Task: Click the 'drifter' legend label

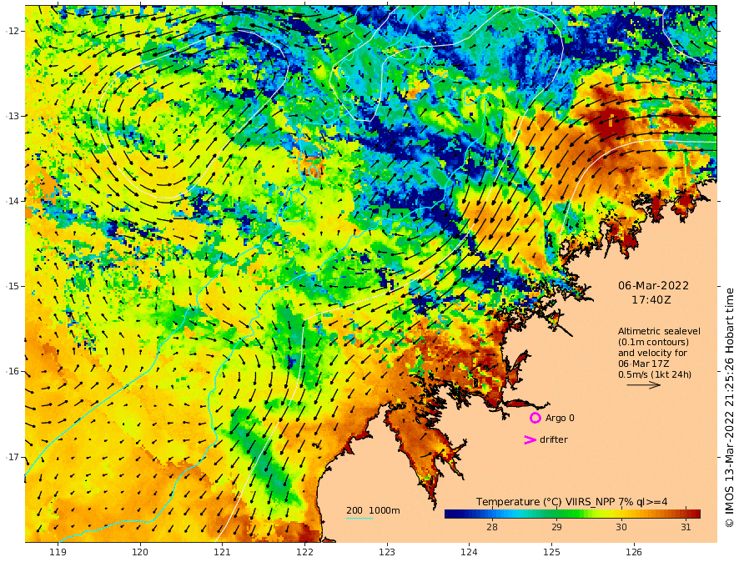Action: pos(554,439)
